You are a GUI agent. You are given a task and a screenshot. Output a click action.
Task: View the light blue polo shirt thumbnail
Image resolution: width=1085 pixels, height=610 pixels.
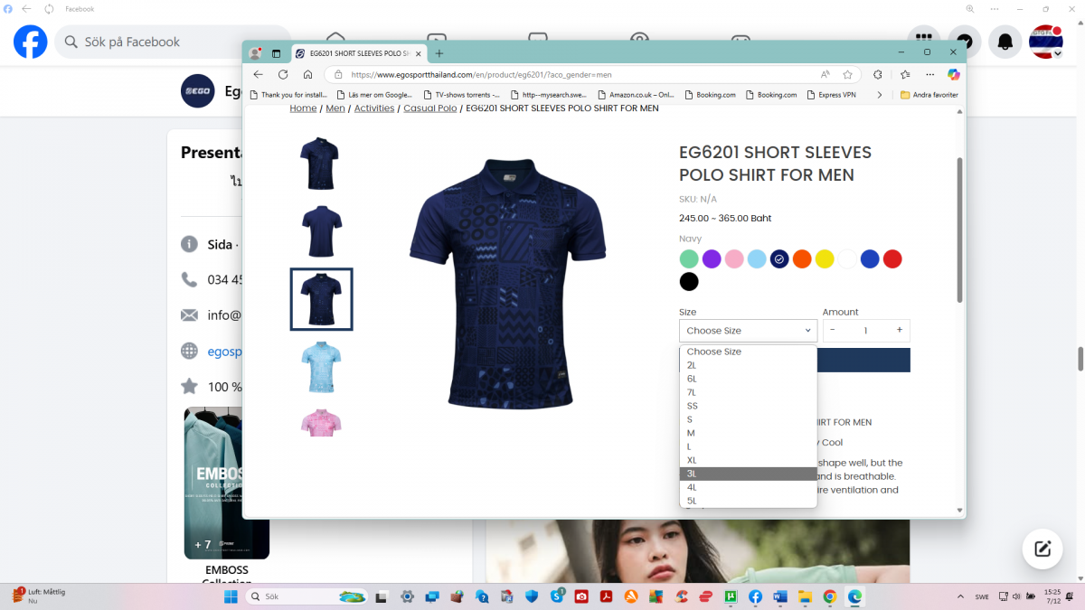(x=321, y=367)
